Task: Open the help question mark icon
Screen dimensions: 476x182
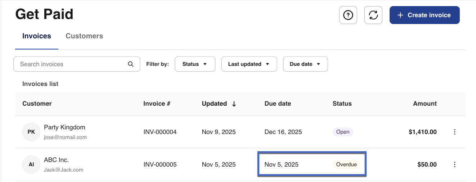Action: click(x=348, y=15)
